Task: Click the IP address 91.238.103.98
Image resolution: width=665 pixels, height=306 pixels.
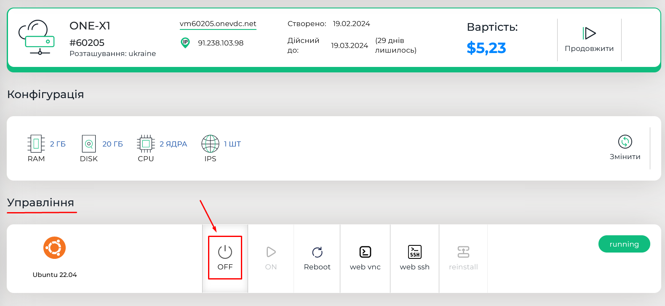Action: 221,43
